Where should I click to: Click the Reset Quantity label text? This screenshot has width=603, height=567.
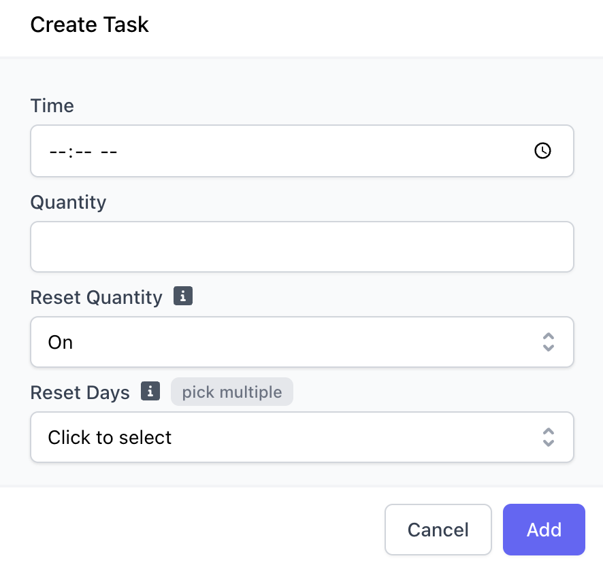tap(96, 298)
